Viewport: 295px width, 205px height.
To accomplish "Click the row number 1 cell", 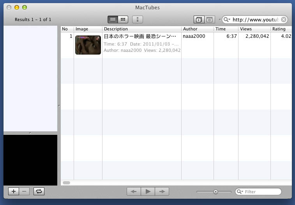I will point(71,36).
